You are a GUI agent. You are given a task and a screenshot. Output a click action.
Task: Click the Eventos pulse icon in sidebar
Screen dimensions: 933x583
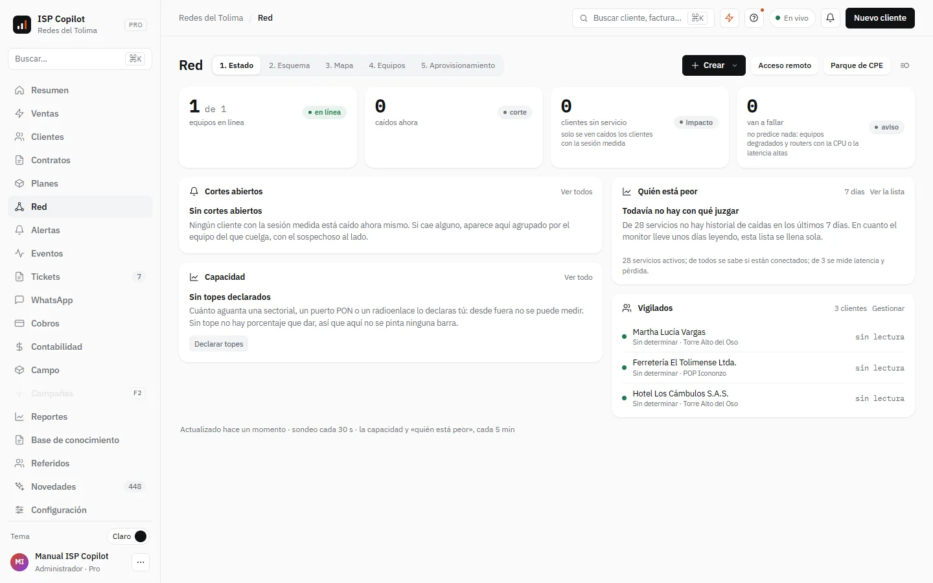point(19,253)
